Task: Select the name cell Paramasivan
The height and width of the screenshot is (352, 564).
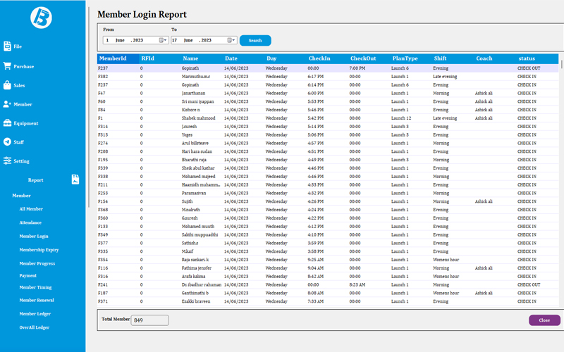Action: point(194,193)
